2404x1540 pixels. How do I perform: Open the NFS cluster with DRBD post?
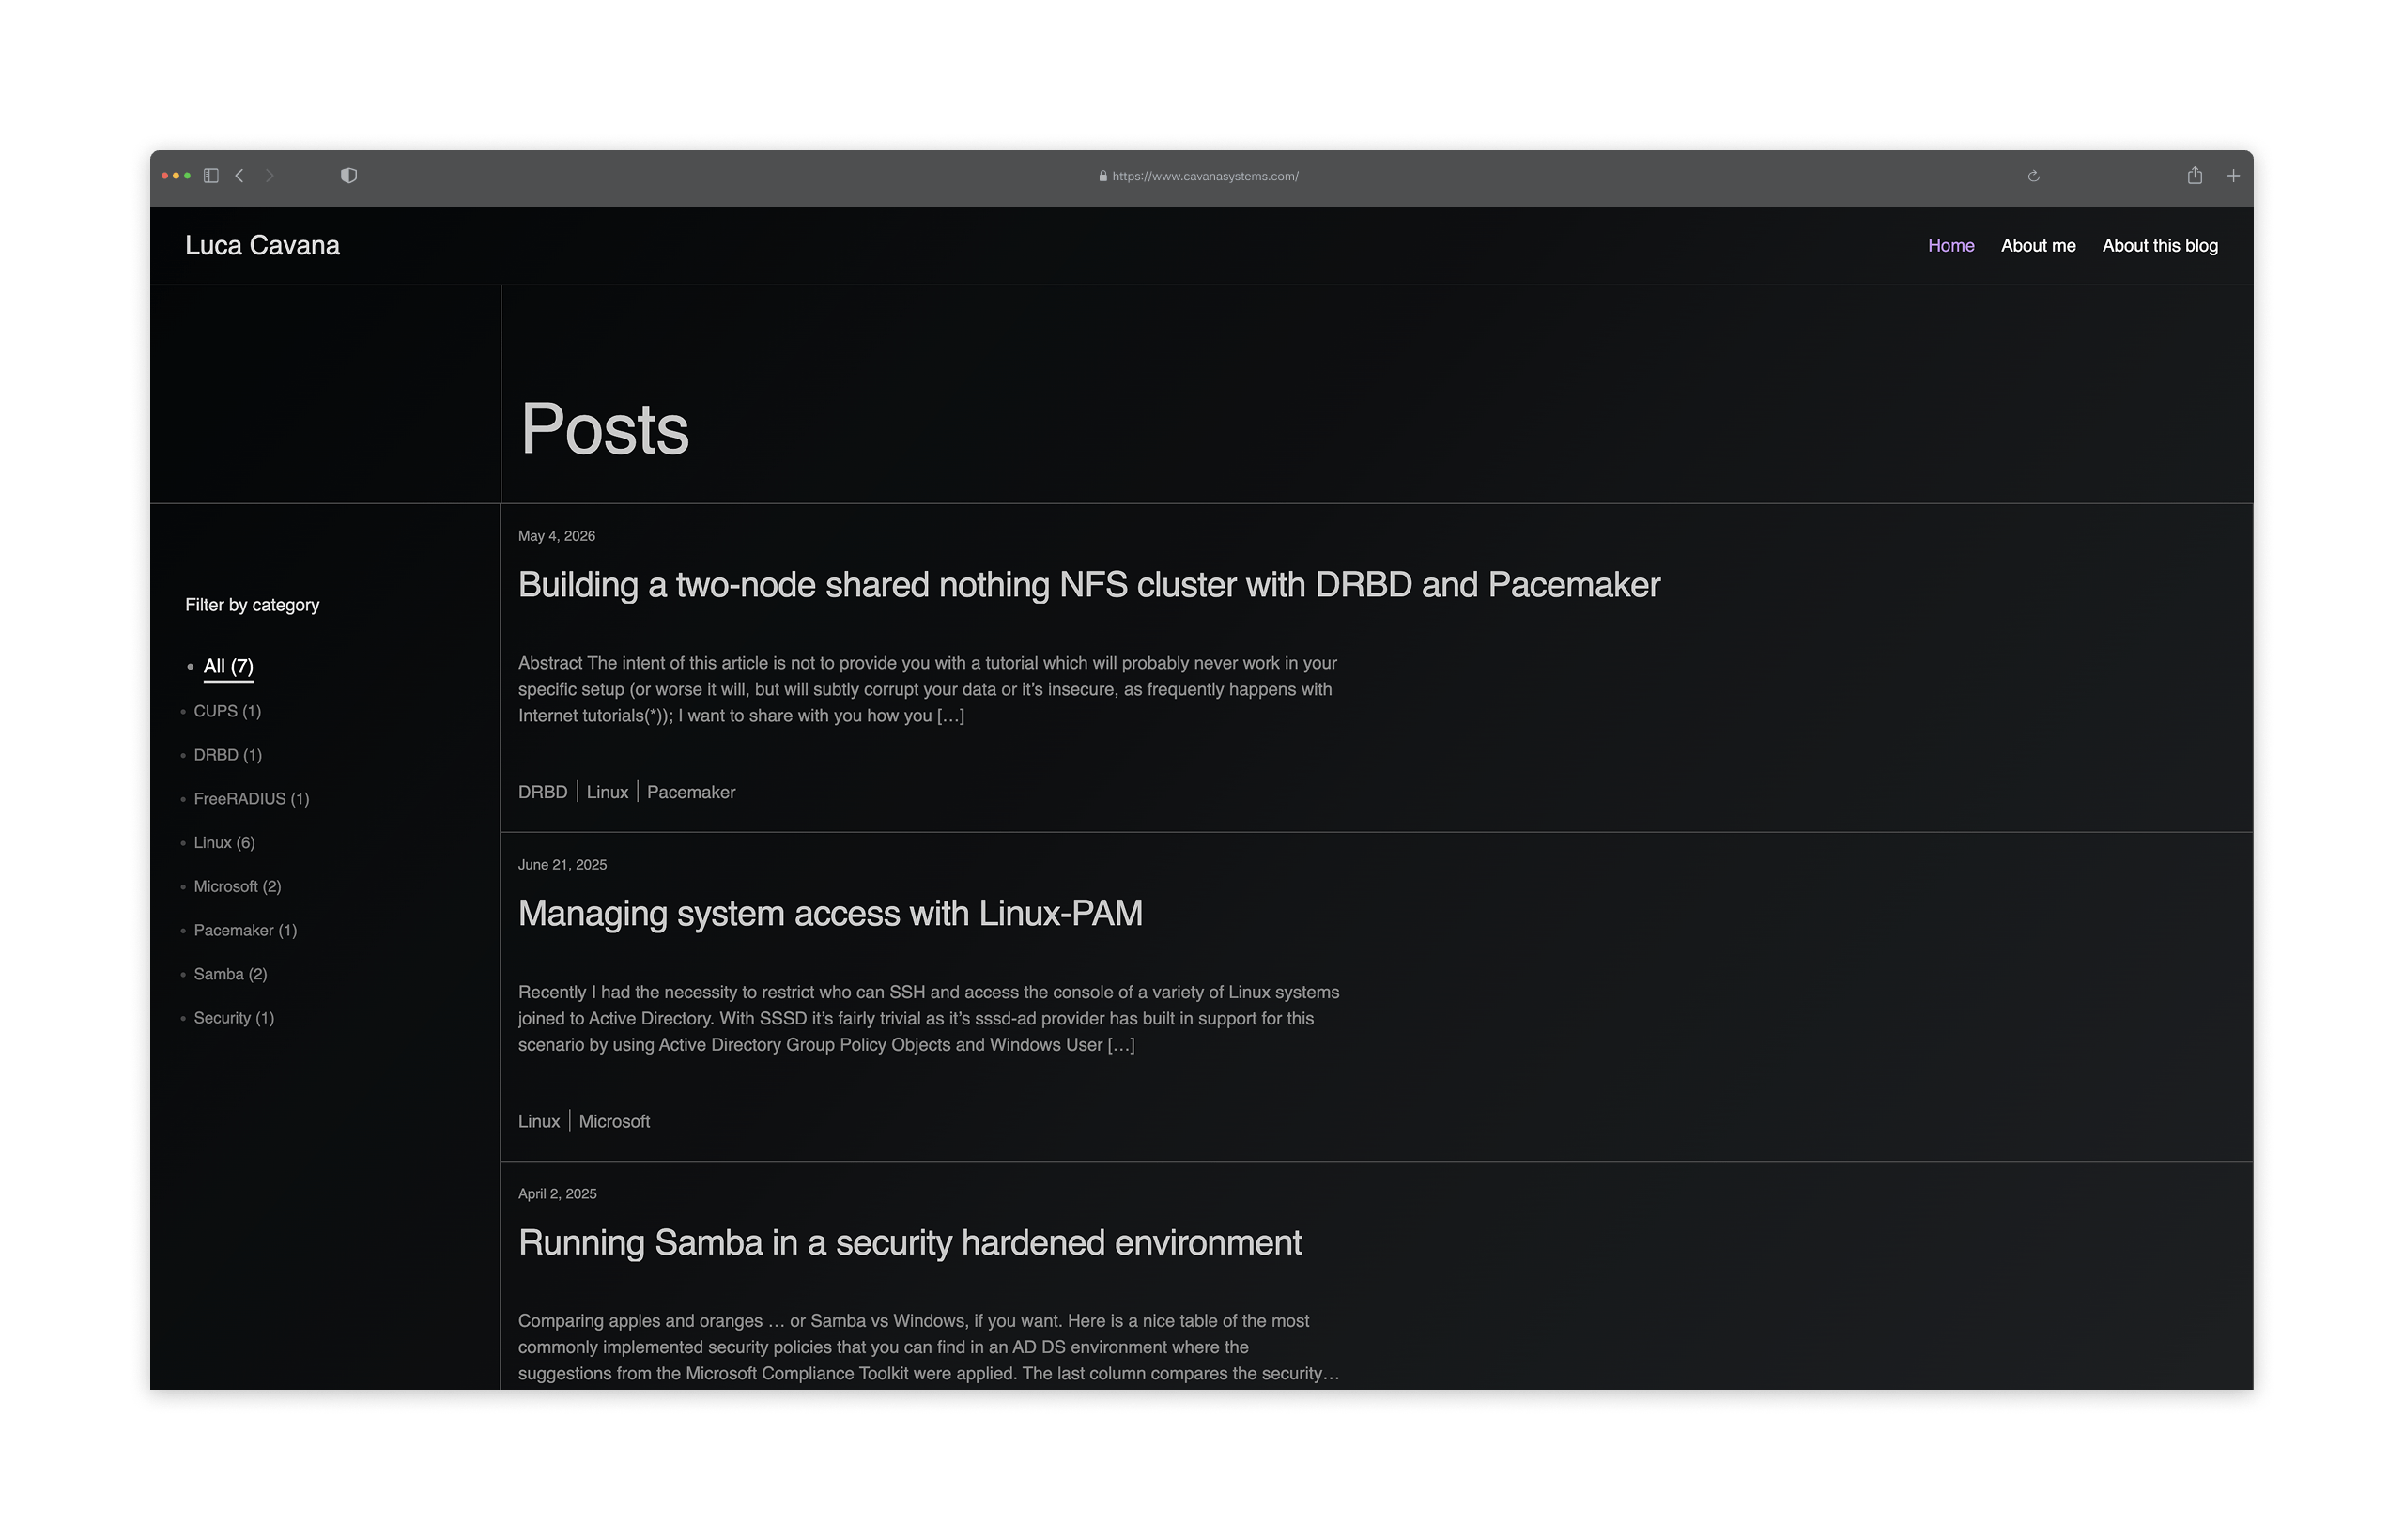tap(1089, 585)
